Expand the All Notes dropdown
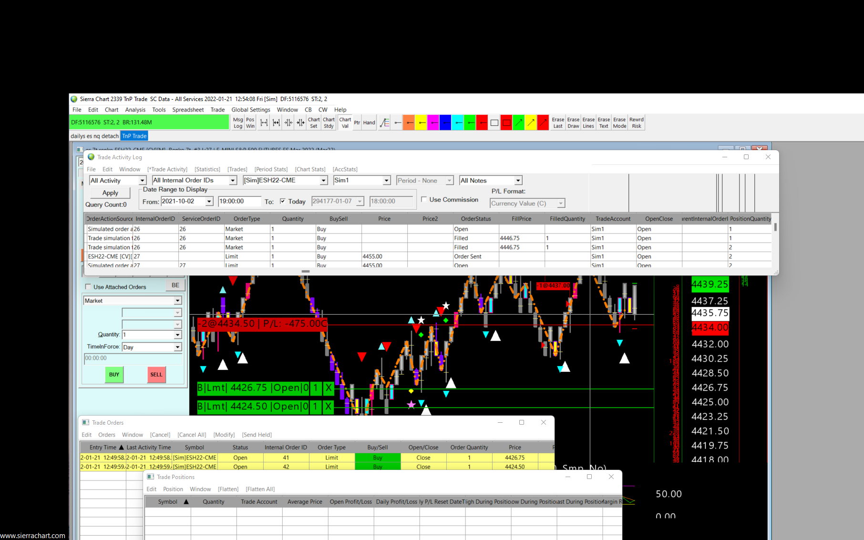 tap(518, 181)
